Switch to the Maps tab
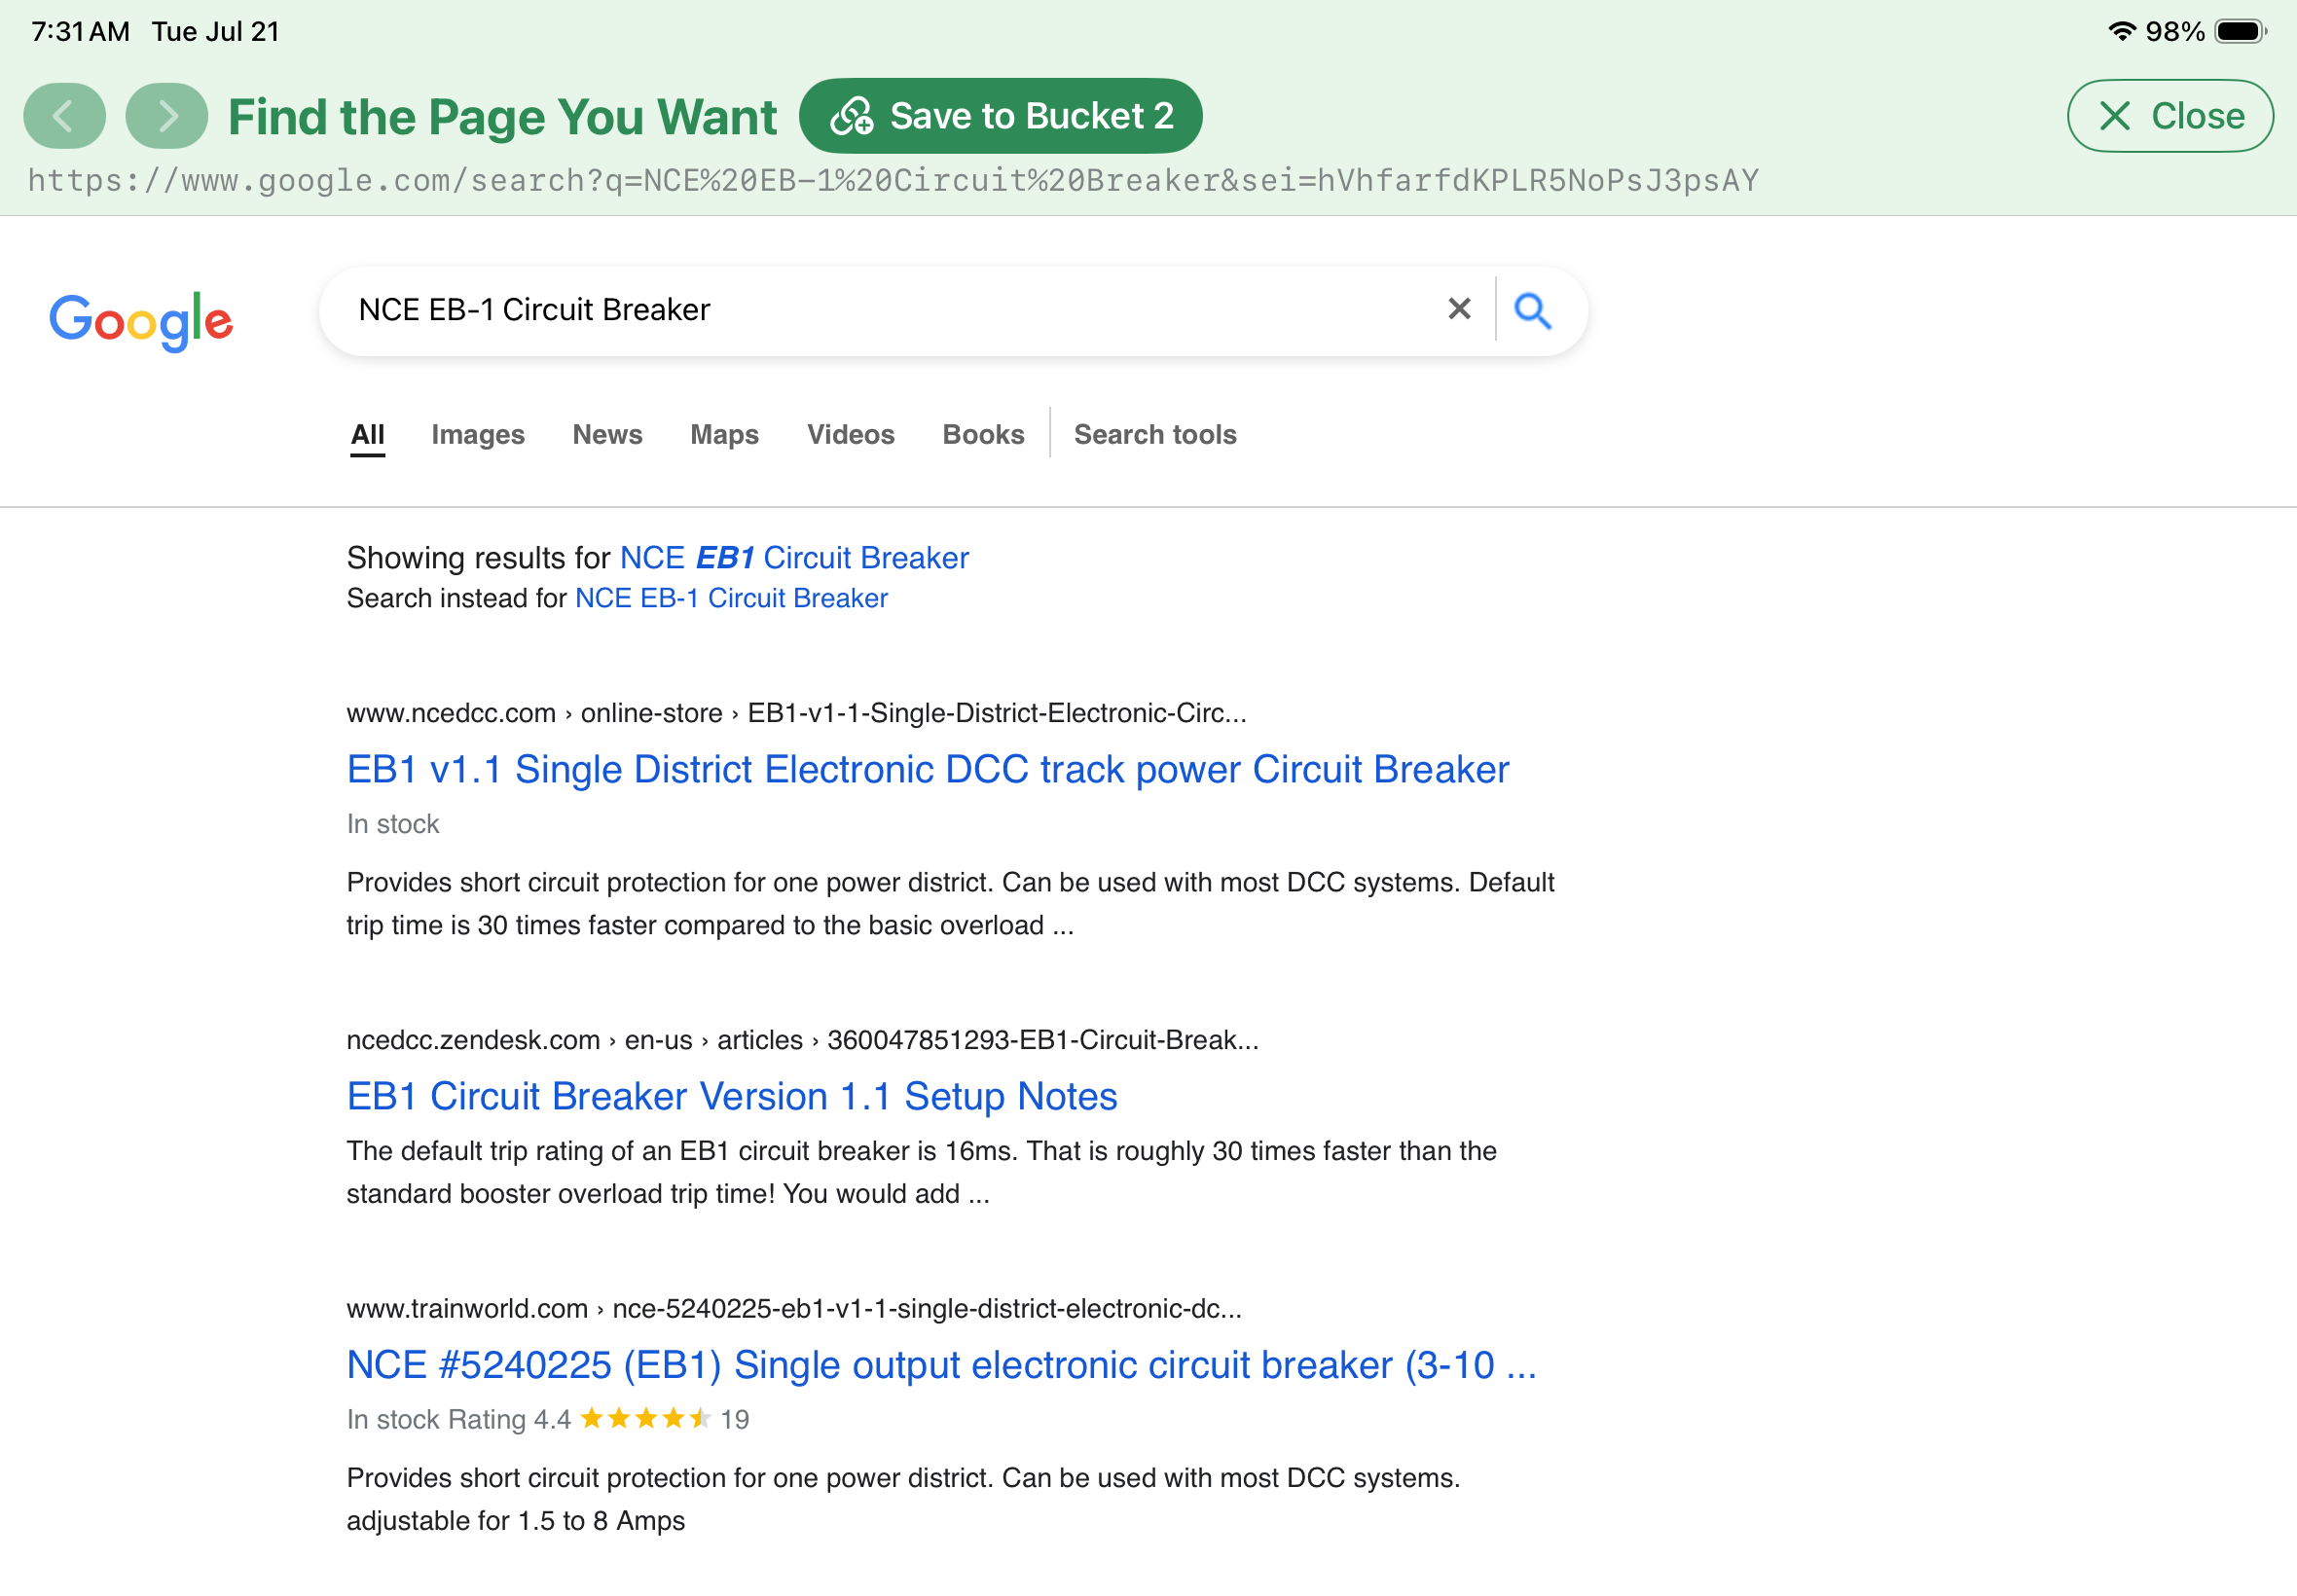Image resolution: width=2297 pixels, height=1596 pixels. (724, 435)
